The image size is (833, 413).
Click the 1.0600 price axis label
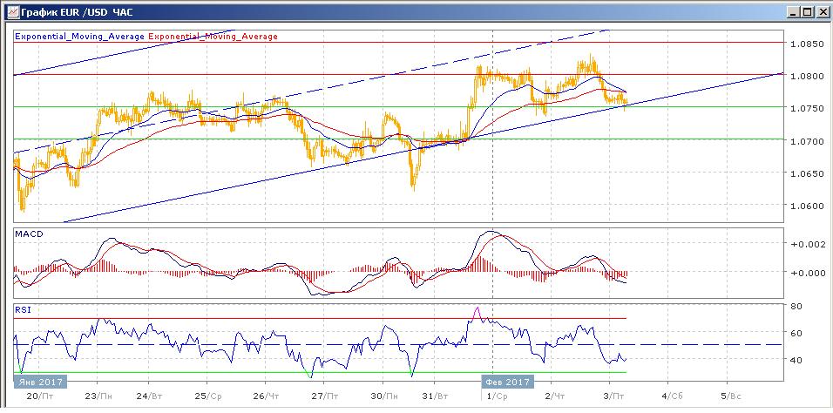pyautogui.click(x=807, y=206)
